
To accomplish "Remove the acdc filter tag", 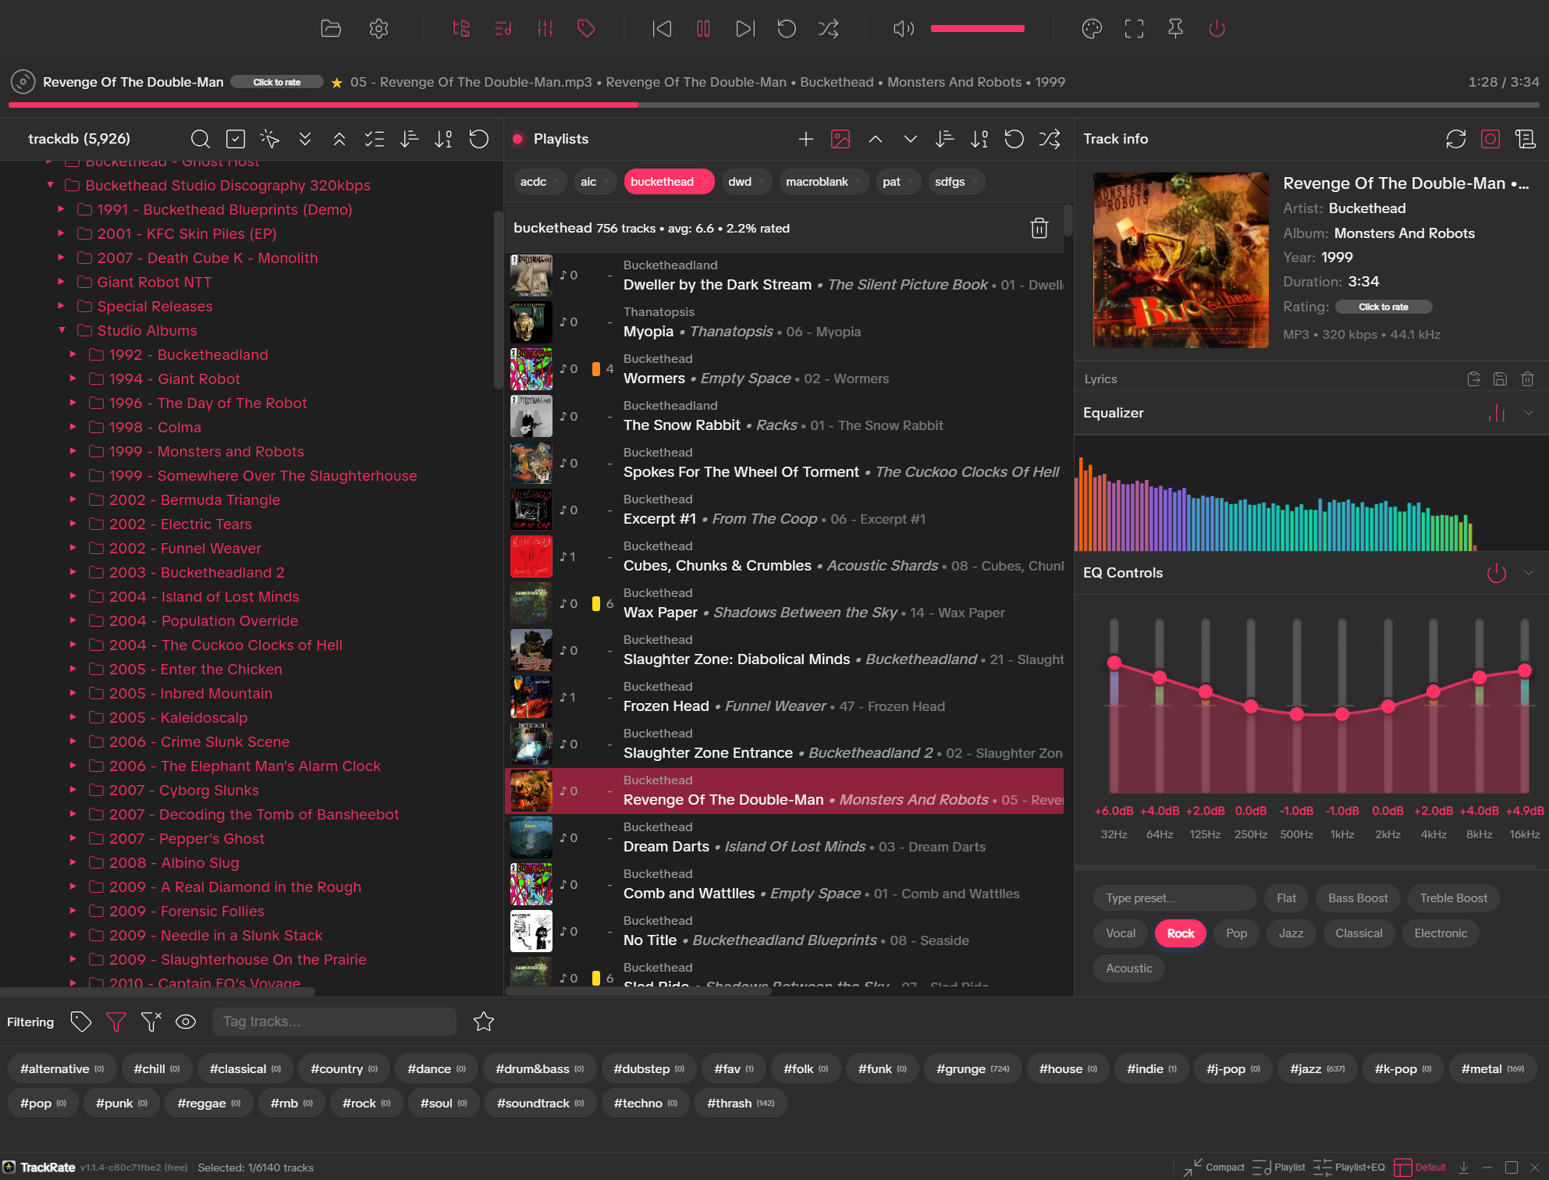I will coord(557,181).
